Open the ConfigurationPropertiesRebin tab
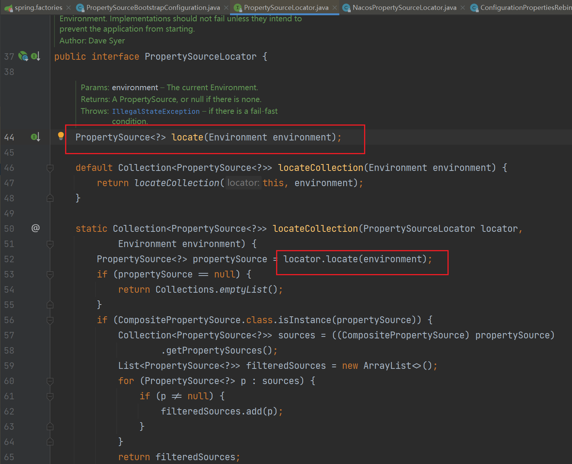572x464 pixels. click(x=526, y=8)
